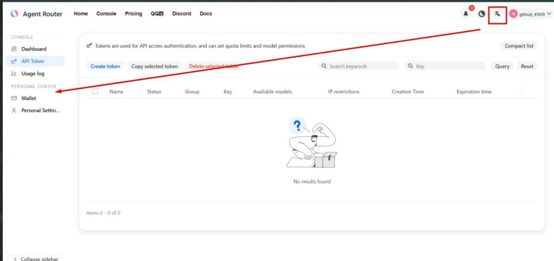Select the API Token sidebar item
The image size is (554, 261).
(x=36, y=61)
